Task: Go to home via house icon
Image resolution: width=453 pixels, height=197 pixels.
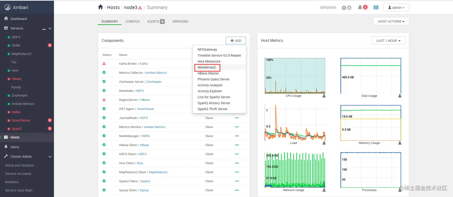Action: (x=100, y=7)
